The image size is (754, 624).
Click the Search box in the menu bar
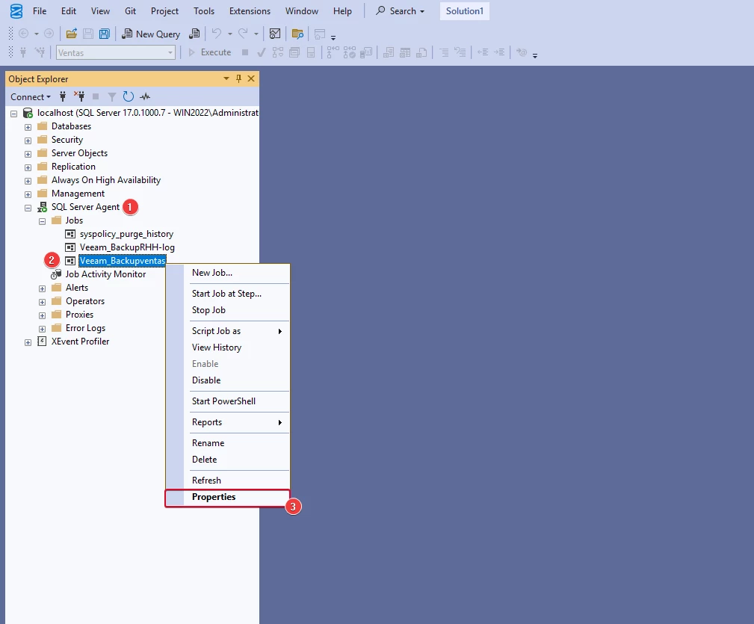(x=400, y=10)
